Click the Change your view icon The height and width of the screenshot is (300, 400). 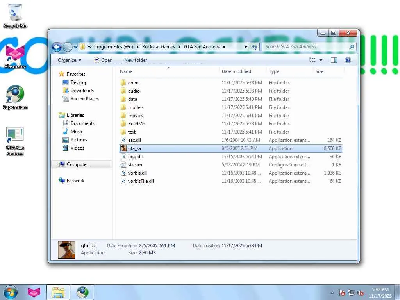point(312,60)
